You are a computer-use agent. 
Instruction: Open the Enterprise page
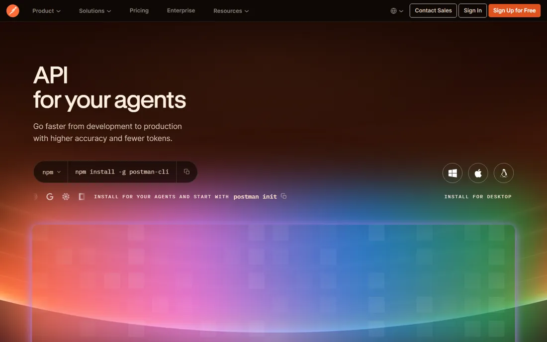pos(181,10)
